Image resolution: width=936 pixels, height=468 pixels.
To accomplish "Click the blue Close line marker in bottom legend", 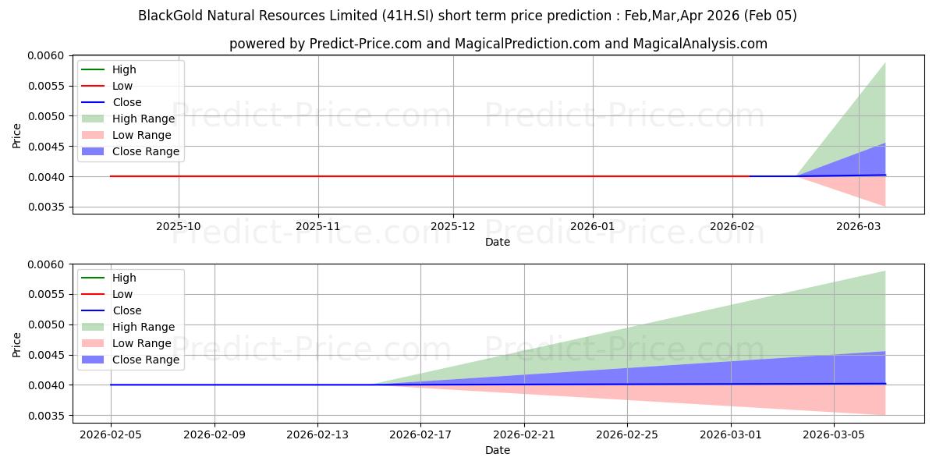I will (94, 310).
